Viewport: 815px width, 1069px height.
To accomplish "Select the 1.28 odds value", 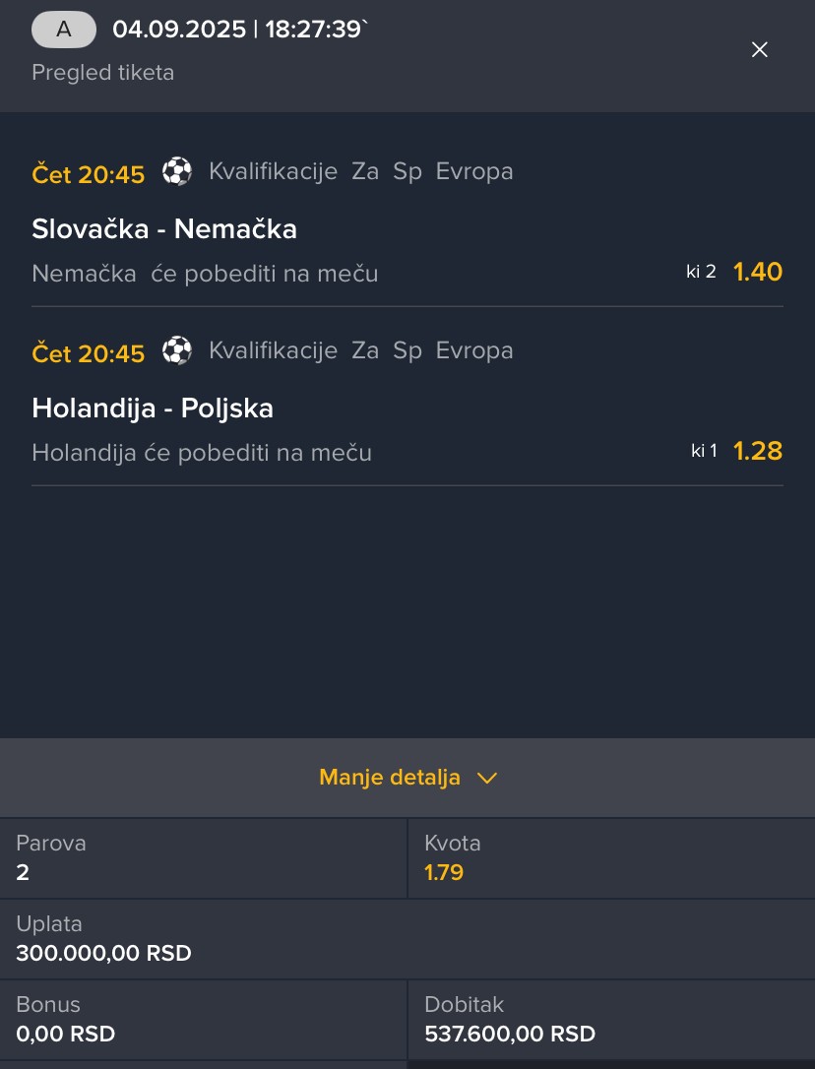I will point(757,452).
